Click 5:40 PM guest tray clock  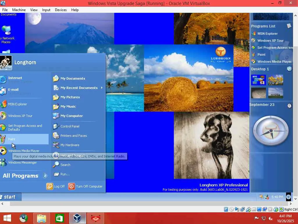click(277, 197)
